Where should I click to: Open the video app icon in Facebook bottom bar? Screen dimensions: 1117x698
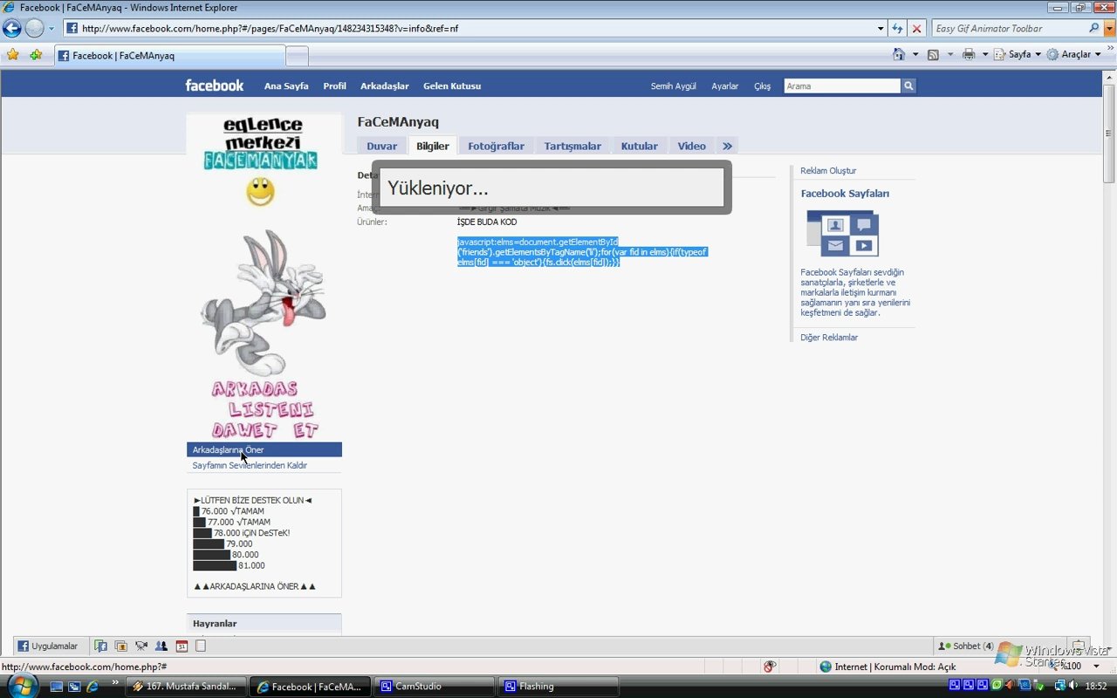coord(141,647)
